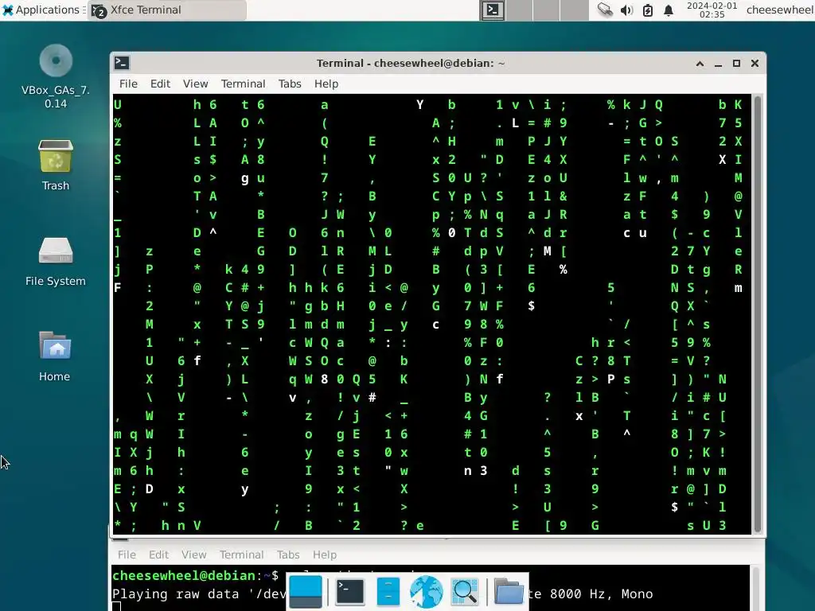The width and height of the screenshot is (815, 611).
Task: Open Help menu in the background terminal
Action: pos(325,555)
